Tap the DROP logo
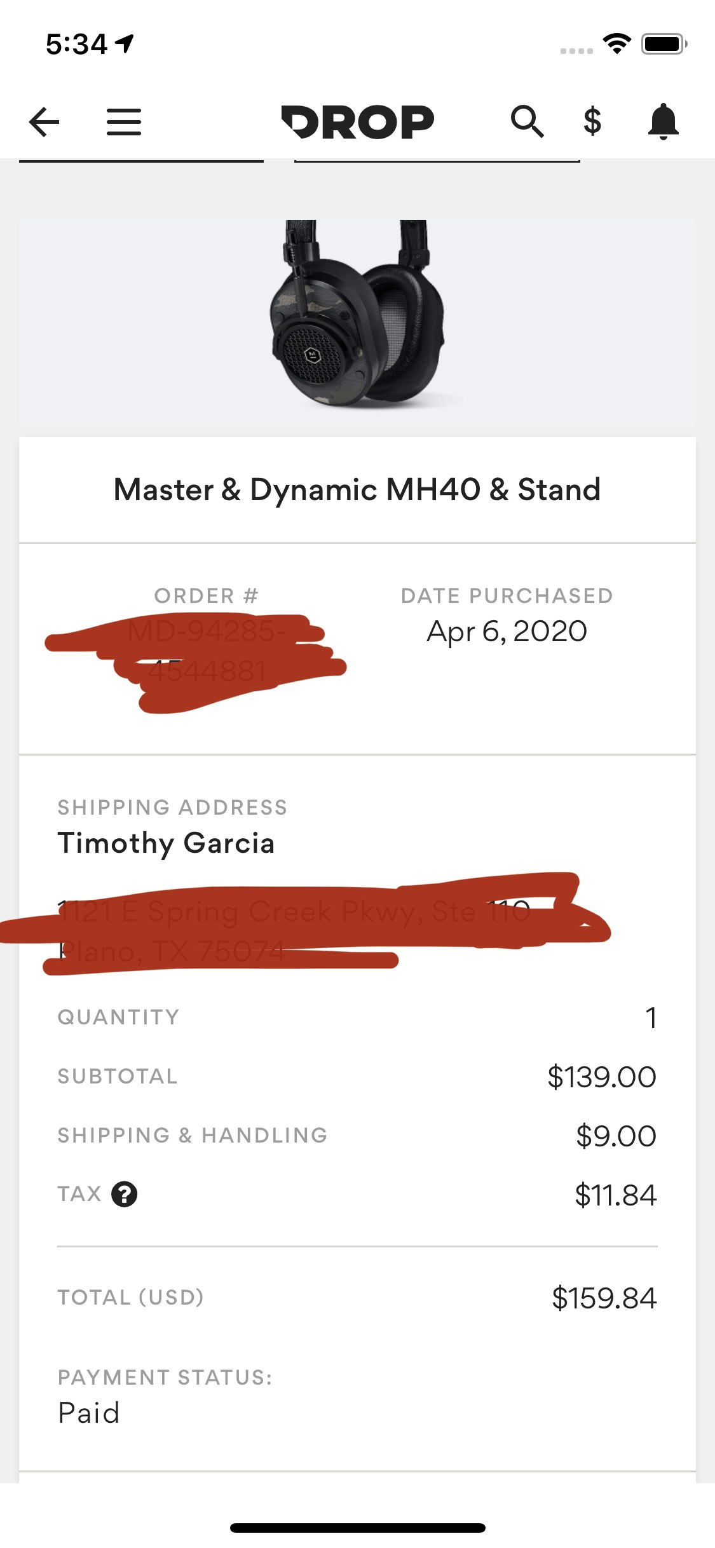This screenshot has height=1548, width=715. click(358, 121)
